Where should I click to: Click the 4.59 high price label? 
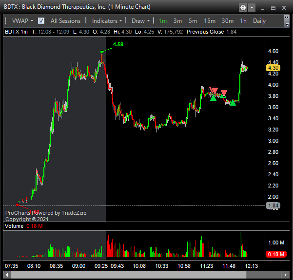pos(118,44)
